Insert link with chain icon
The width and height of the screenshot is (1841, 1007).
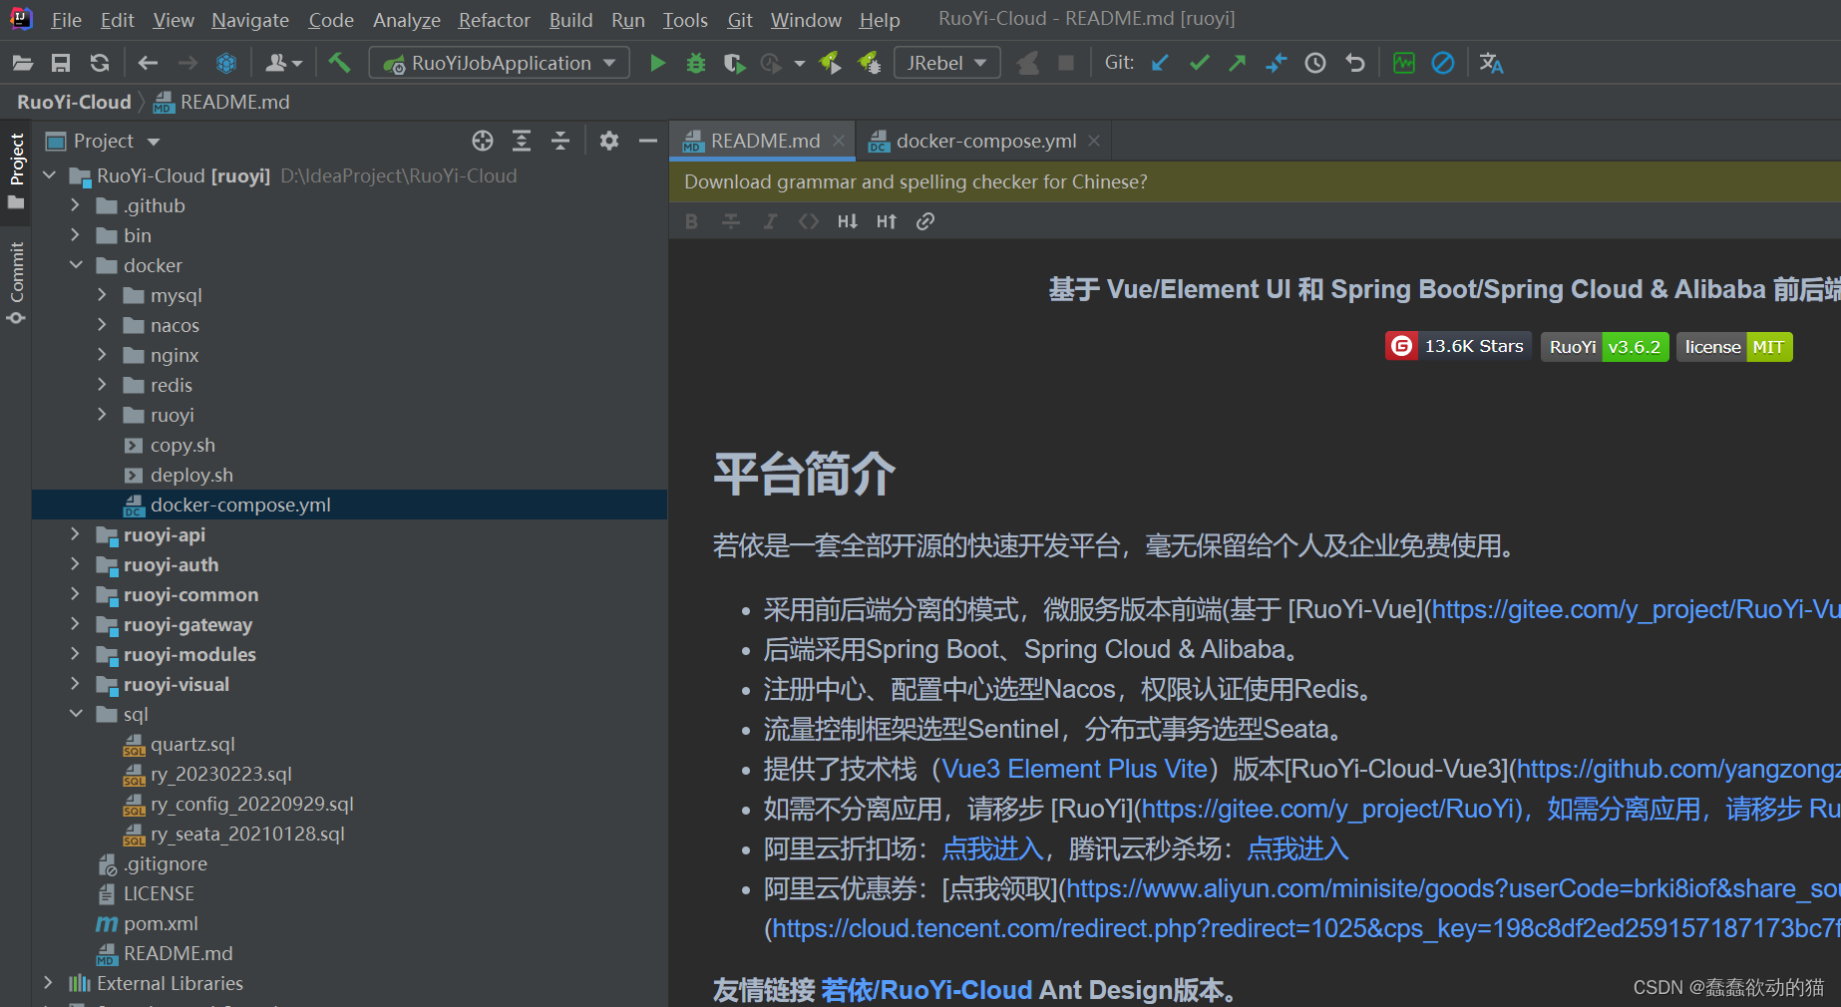point(925,221)
